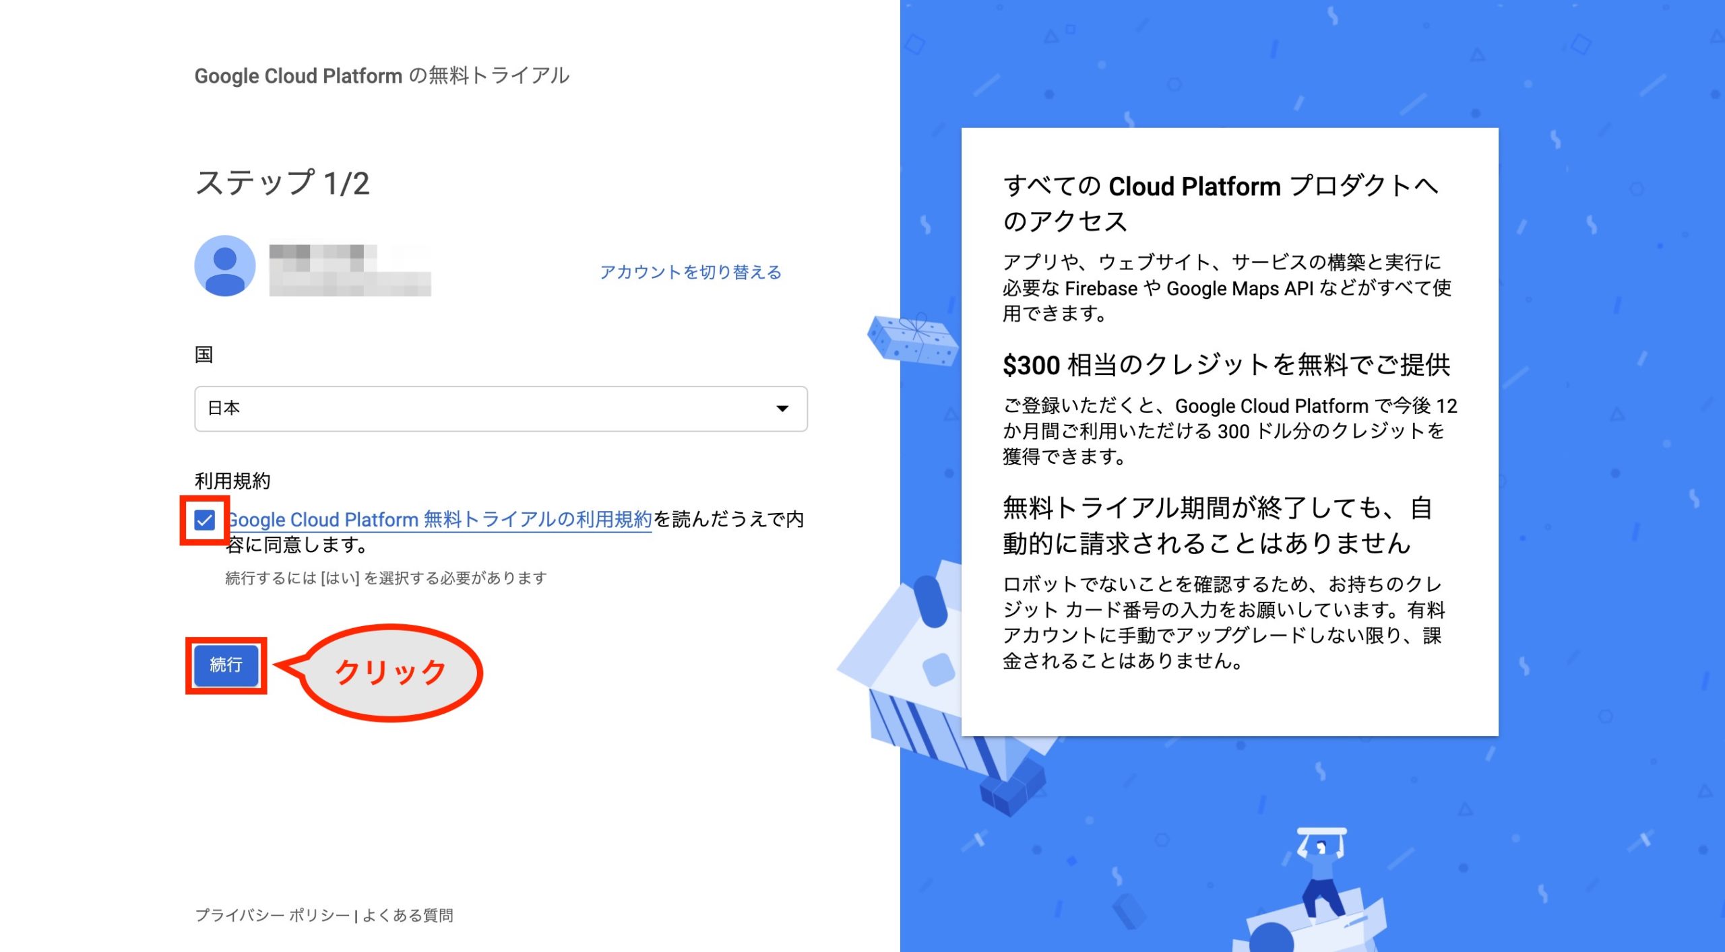Open プライバシー ポリシー link
This screenshot has width=1725, height=952.
point(272,915)
